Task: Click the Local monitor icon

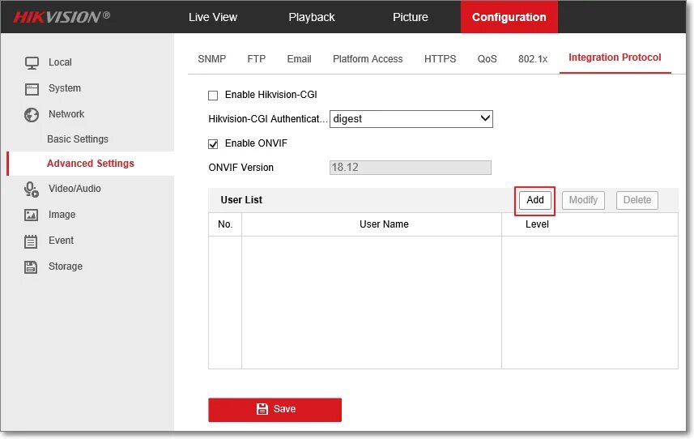Action: click(x=32, y=63)
